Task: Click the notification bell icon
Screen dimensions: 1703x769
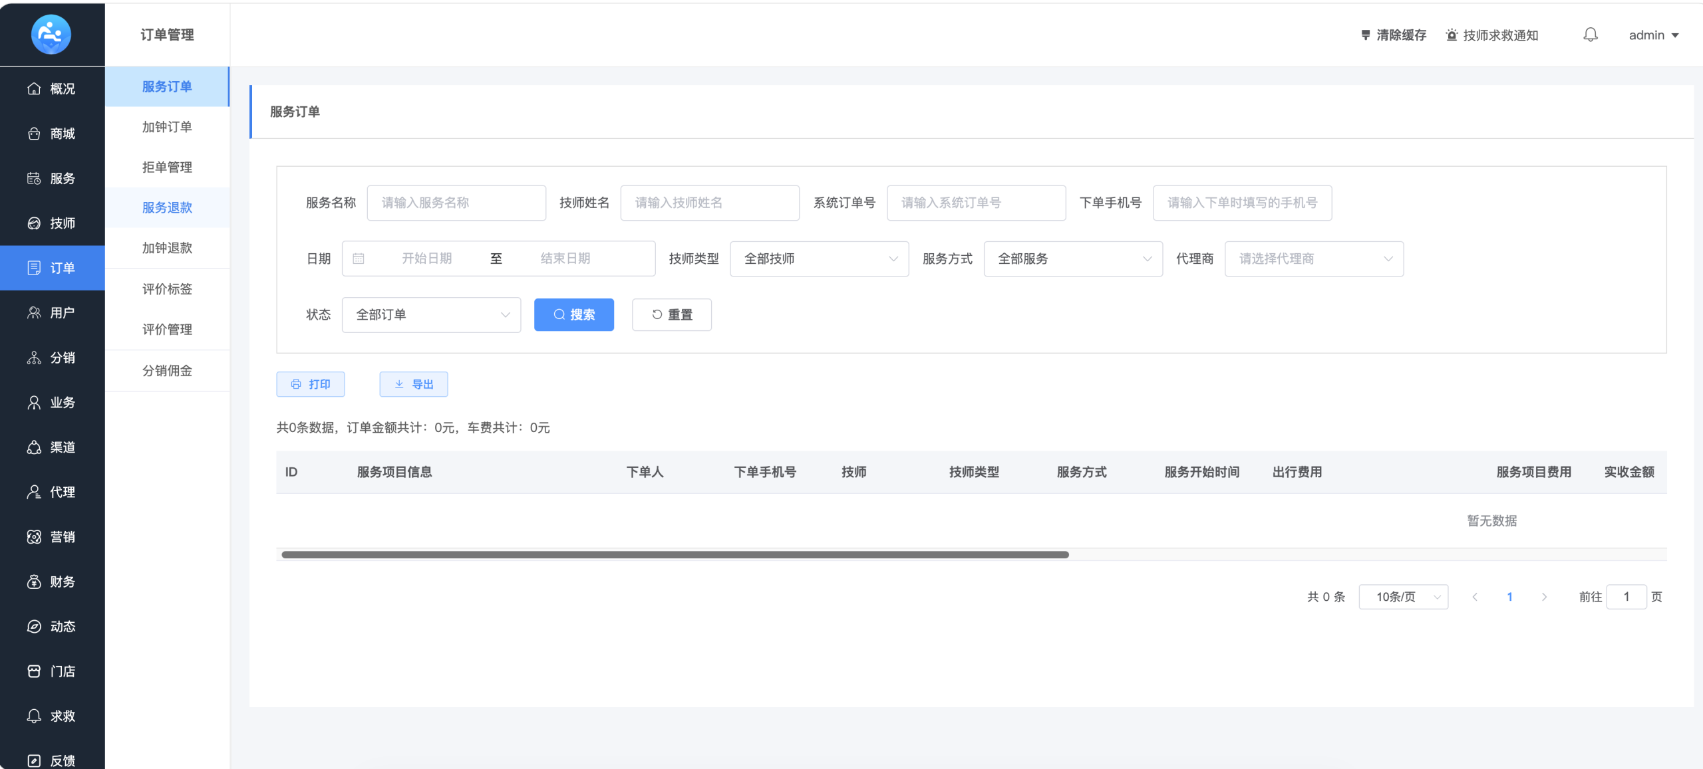Action: (x=1590, y=35)
